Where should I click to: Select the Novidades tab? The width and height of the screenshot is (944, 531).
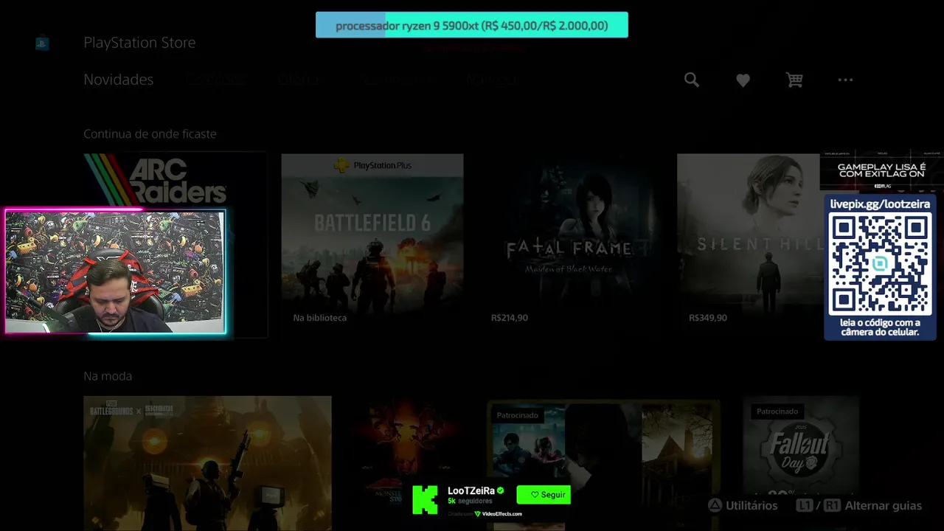coord(118,80)
